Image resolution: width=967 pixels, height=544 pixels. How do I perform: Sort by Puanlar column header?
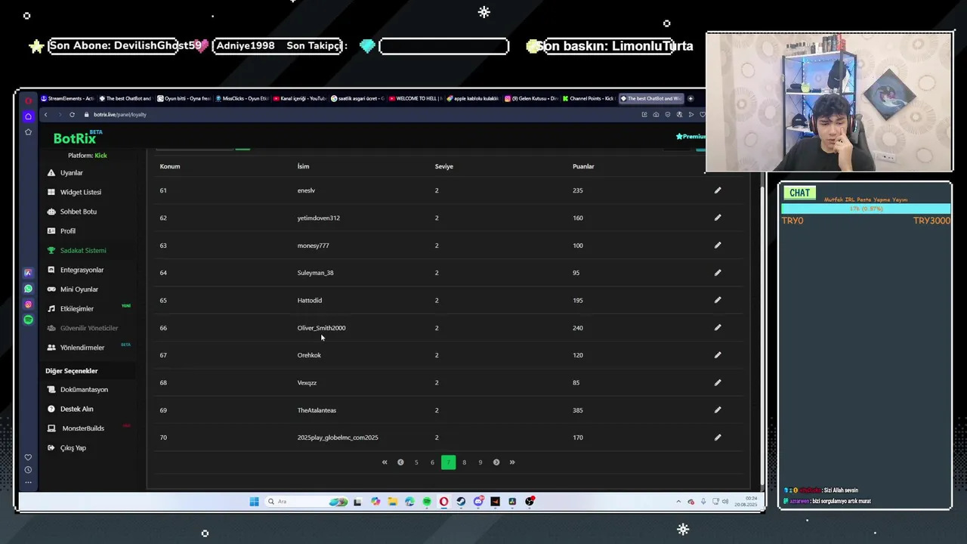583,166
